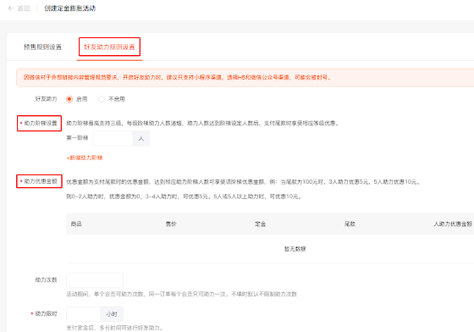Click the red WeChat warning notice text
The image size is (474, 332).
point(178,77)
